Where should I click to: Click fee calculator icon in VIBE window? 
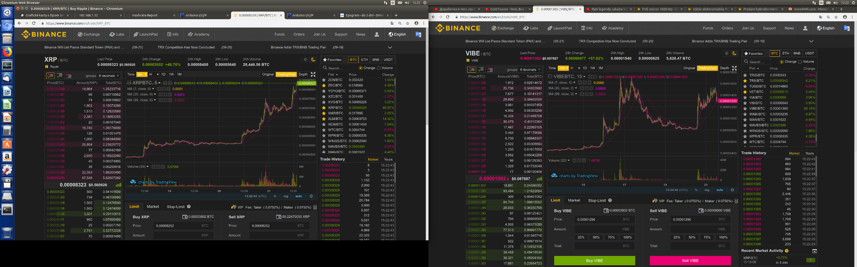(x=736, y=201)
